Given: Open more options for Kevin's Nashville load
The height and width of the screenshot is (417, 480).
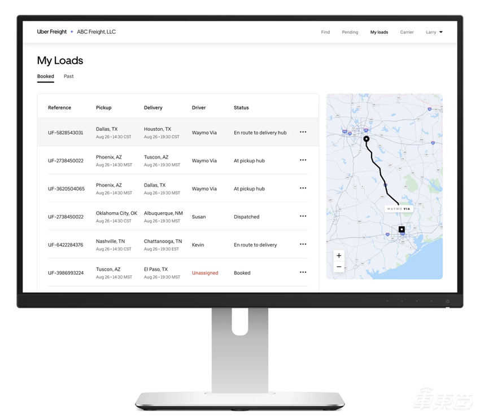Looking at the screenshot, I should [x=303, y=244].
